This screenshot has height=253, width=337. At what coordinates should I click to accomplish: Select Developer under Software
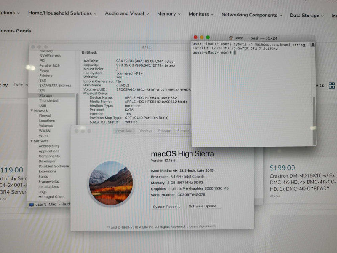tap(47, 161)
